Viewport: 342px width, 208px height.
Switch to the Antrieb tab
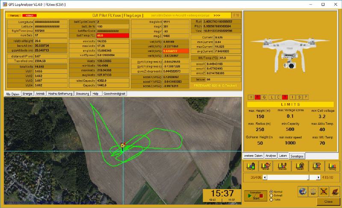(40, 93)
